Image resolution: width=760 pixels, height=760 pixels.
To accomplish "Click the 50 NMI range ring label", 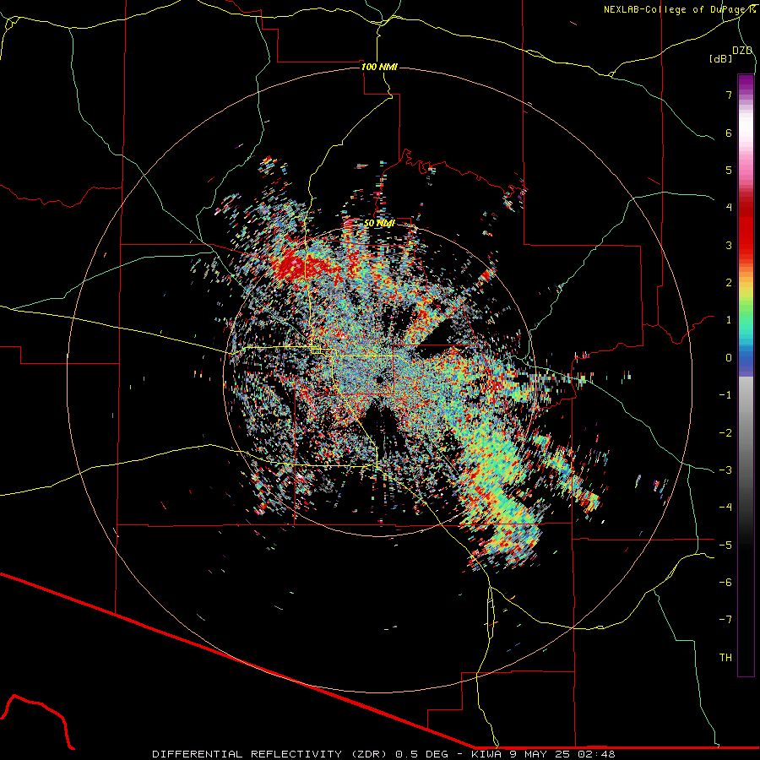I will click(379, 223).
